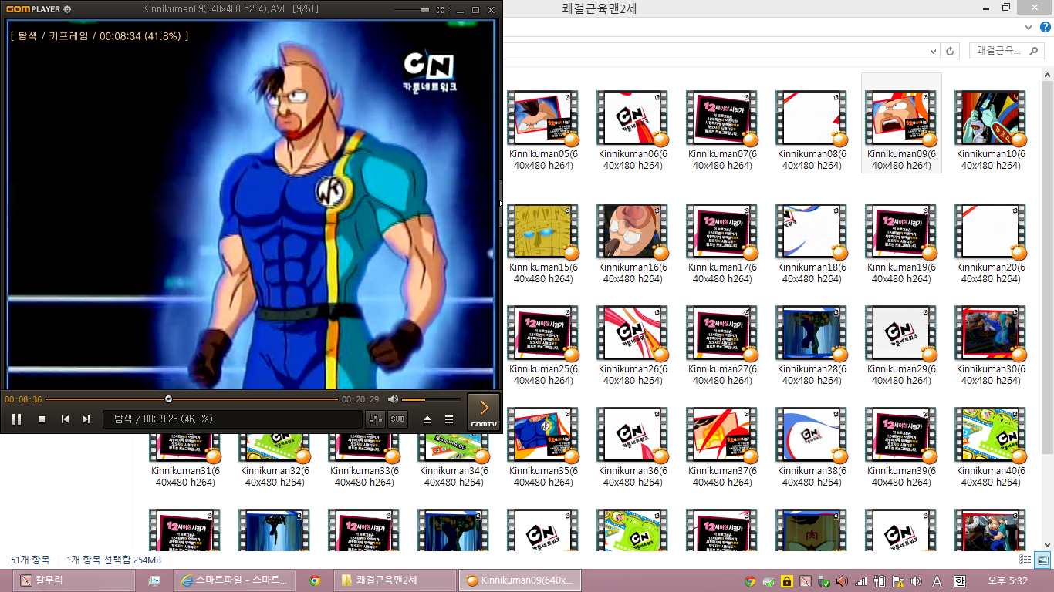Stop the video in GOM Player
The height and width of the screenshot is (592, 1054).
point(42,419)
